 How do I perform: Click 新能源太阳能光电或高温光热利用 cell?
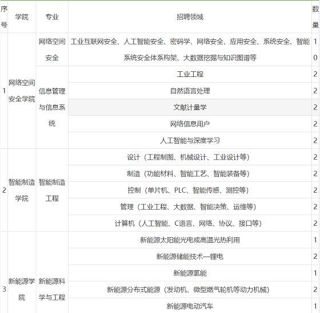(x=190, y=240)
